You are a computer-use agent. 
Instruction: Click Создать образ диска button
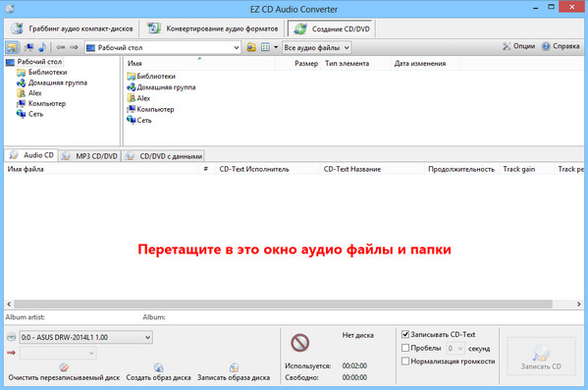point(158,372)
